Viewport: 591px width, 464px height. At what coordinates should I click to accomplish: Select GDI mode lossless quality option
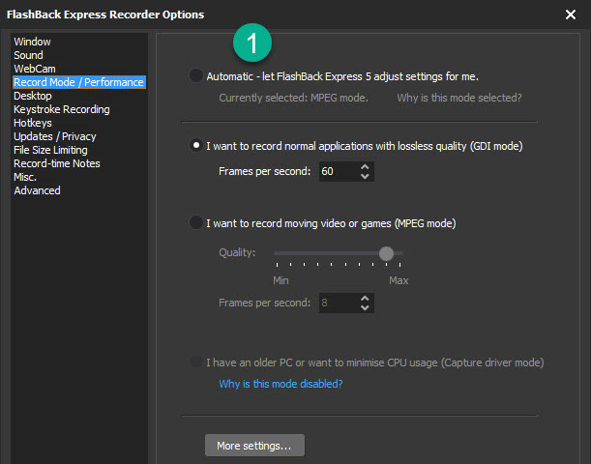(197, 146)
